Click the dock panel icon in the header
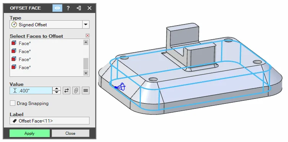The height and width of the screenshot is (142, 288). 79,8
